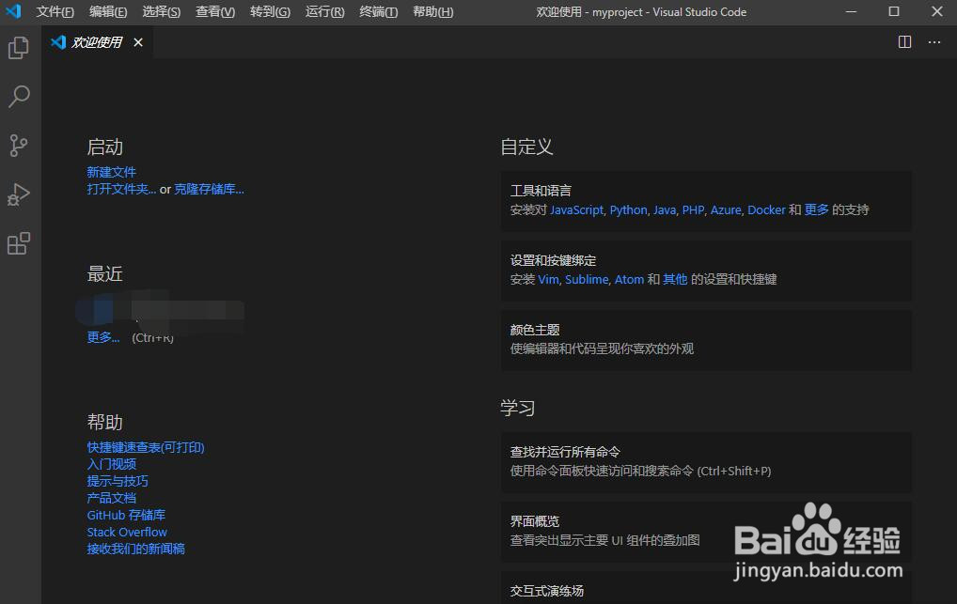Install Azure support link
Image resolution: width=957 pixels, height=604 pixels.
(726, 209)
